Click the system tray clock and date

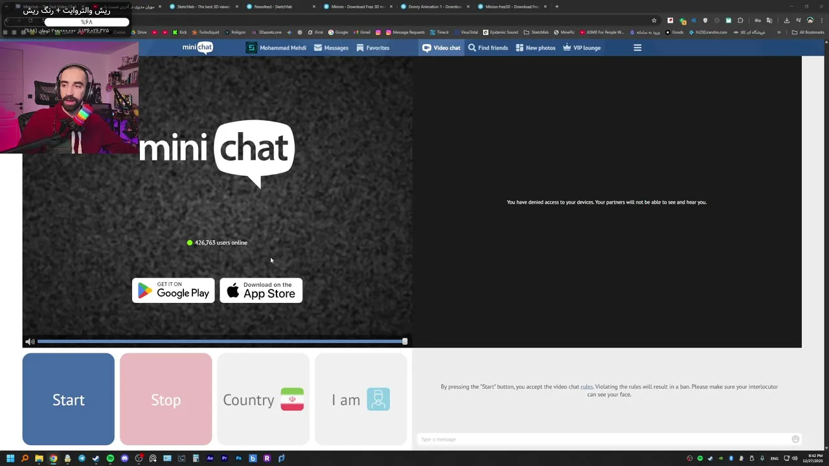(x=813, y=458)
